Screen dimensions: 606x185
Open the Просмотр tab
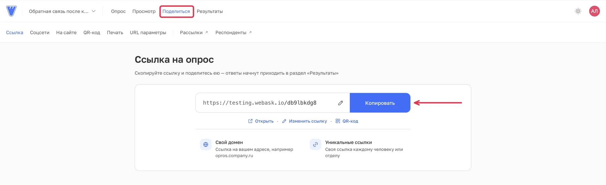[x=144, y=11]
